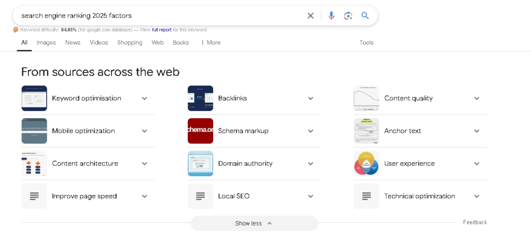Click the Improve page speed label
This screenshot has height=239, width=531.
pyautogui.click(x=85, y=196)
